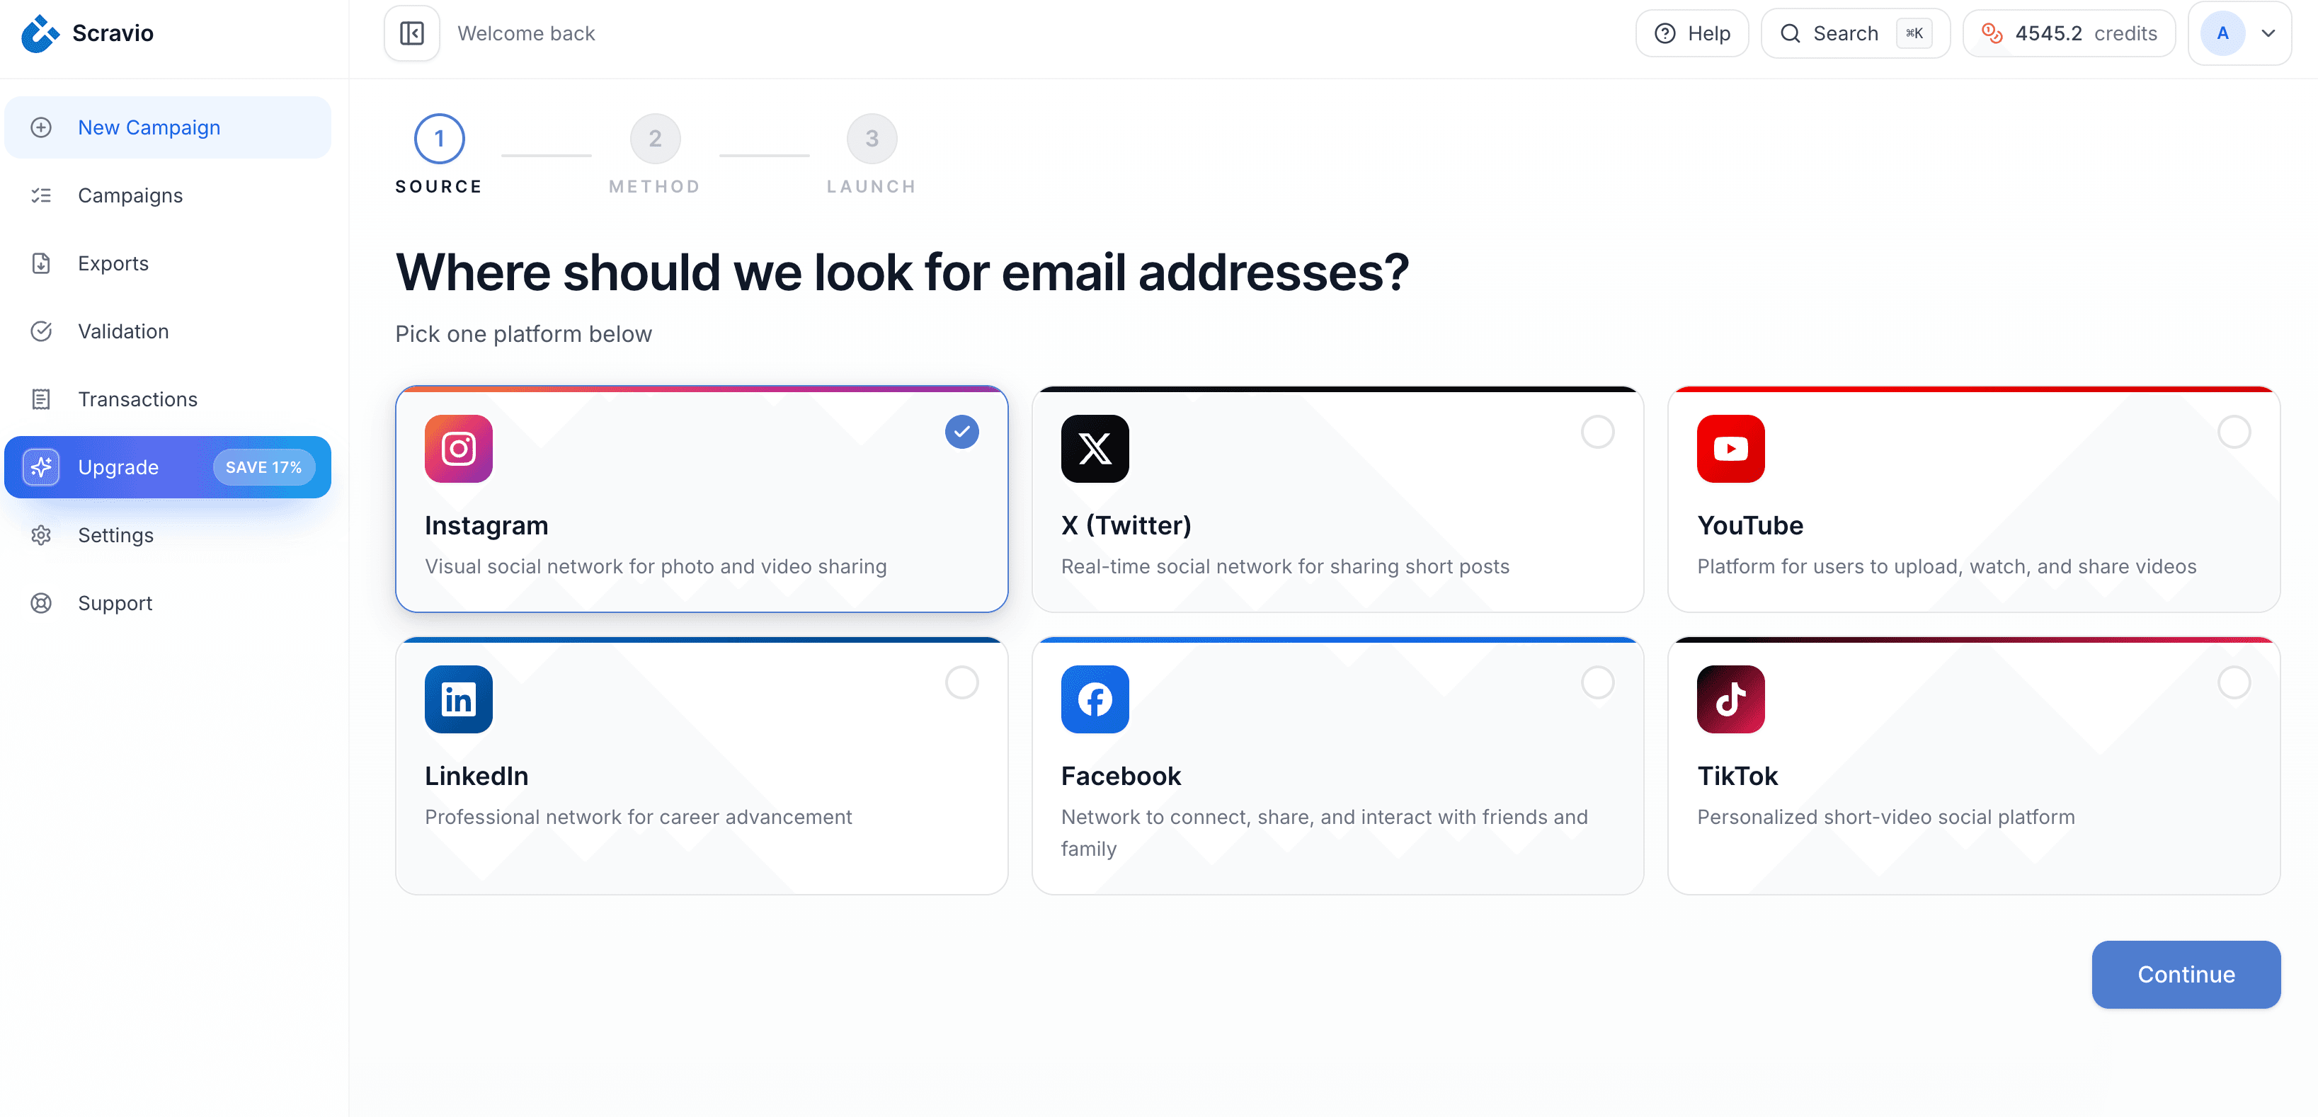Start a New Campaign
The height and width of the screenshot is (1117, 2318).
point(149,127)
